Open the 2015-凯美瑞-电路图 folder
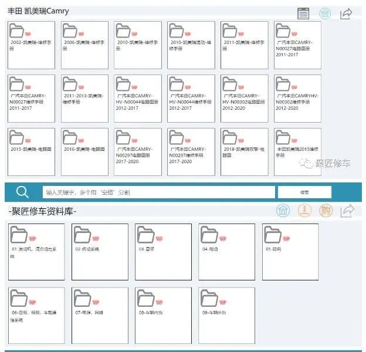 31,152
